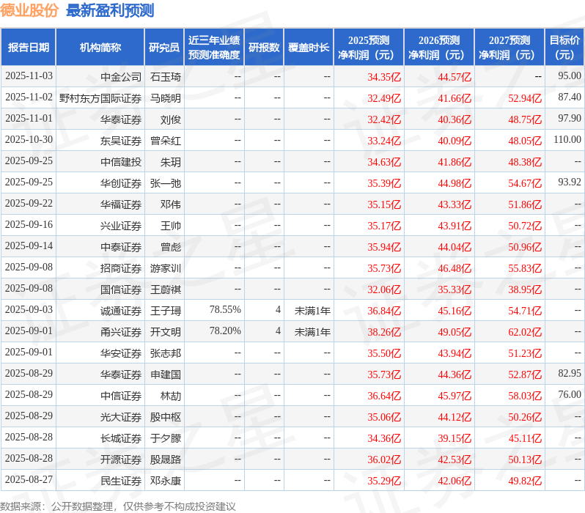The image size is (585, 513).
Task: Select the 研究员 column header
Action: (164, 48)
